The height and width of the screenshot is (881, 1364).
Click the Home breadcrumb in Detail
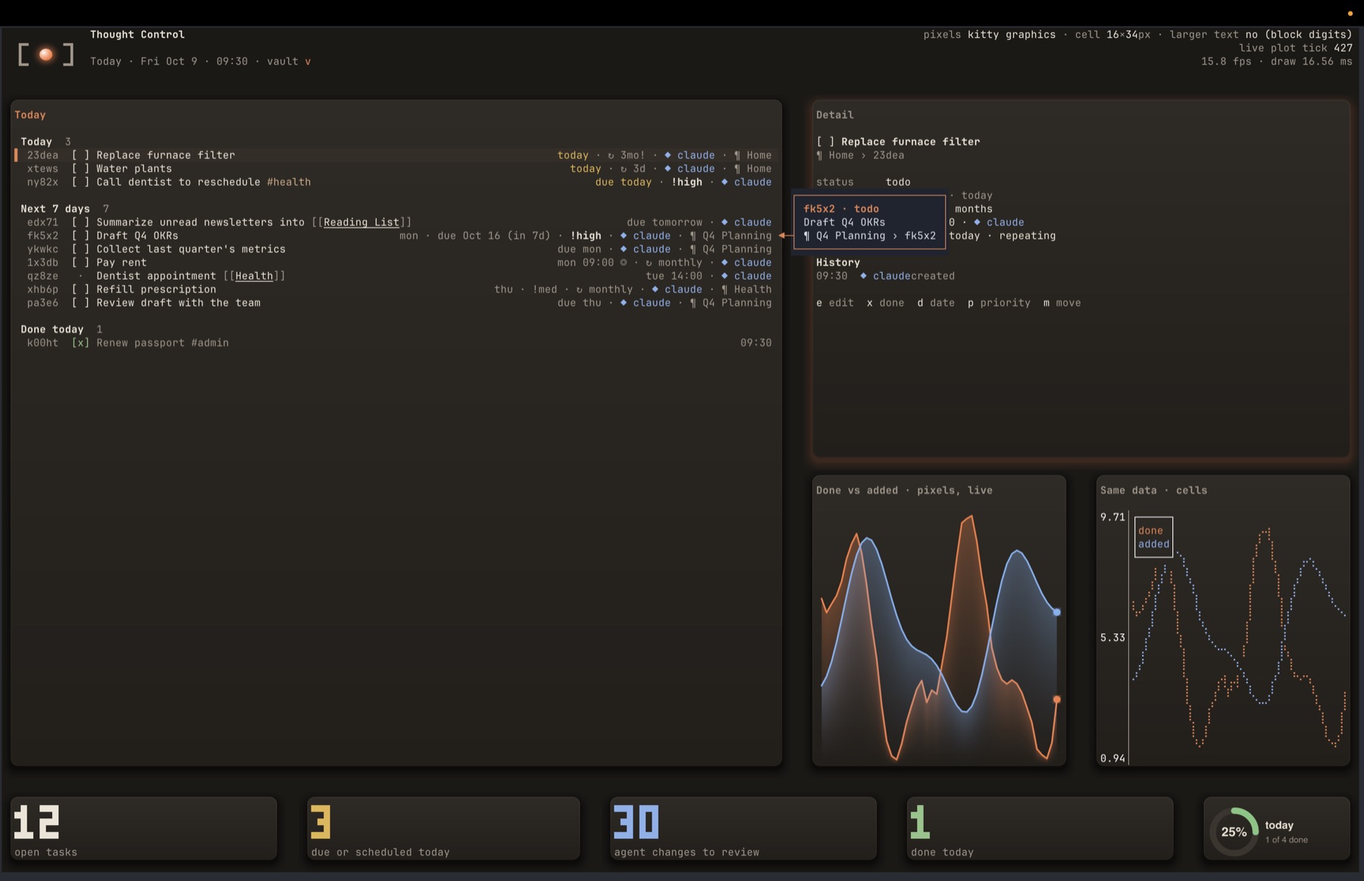pos(841,155)
